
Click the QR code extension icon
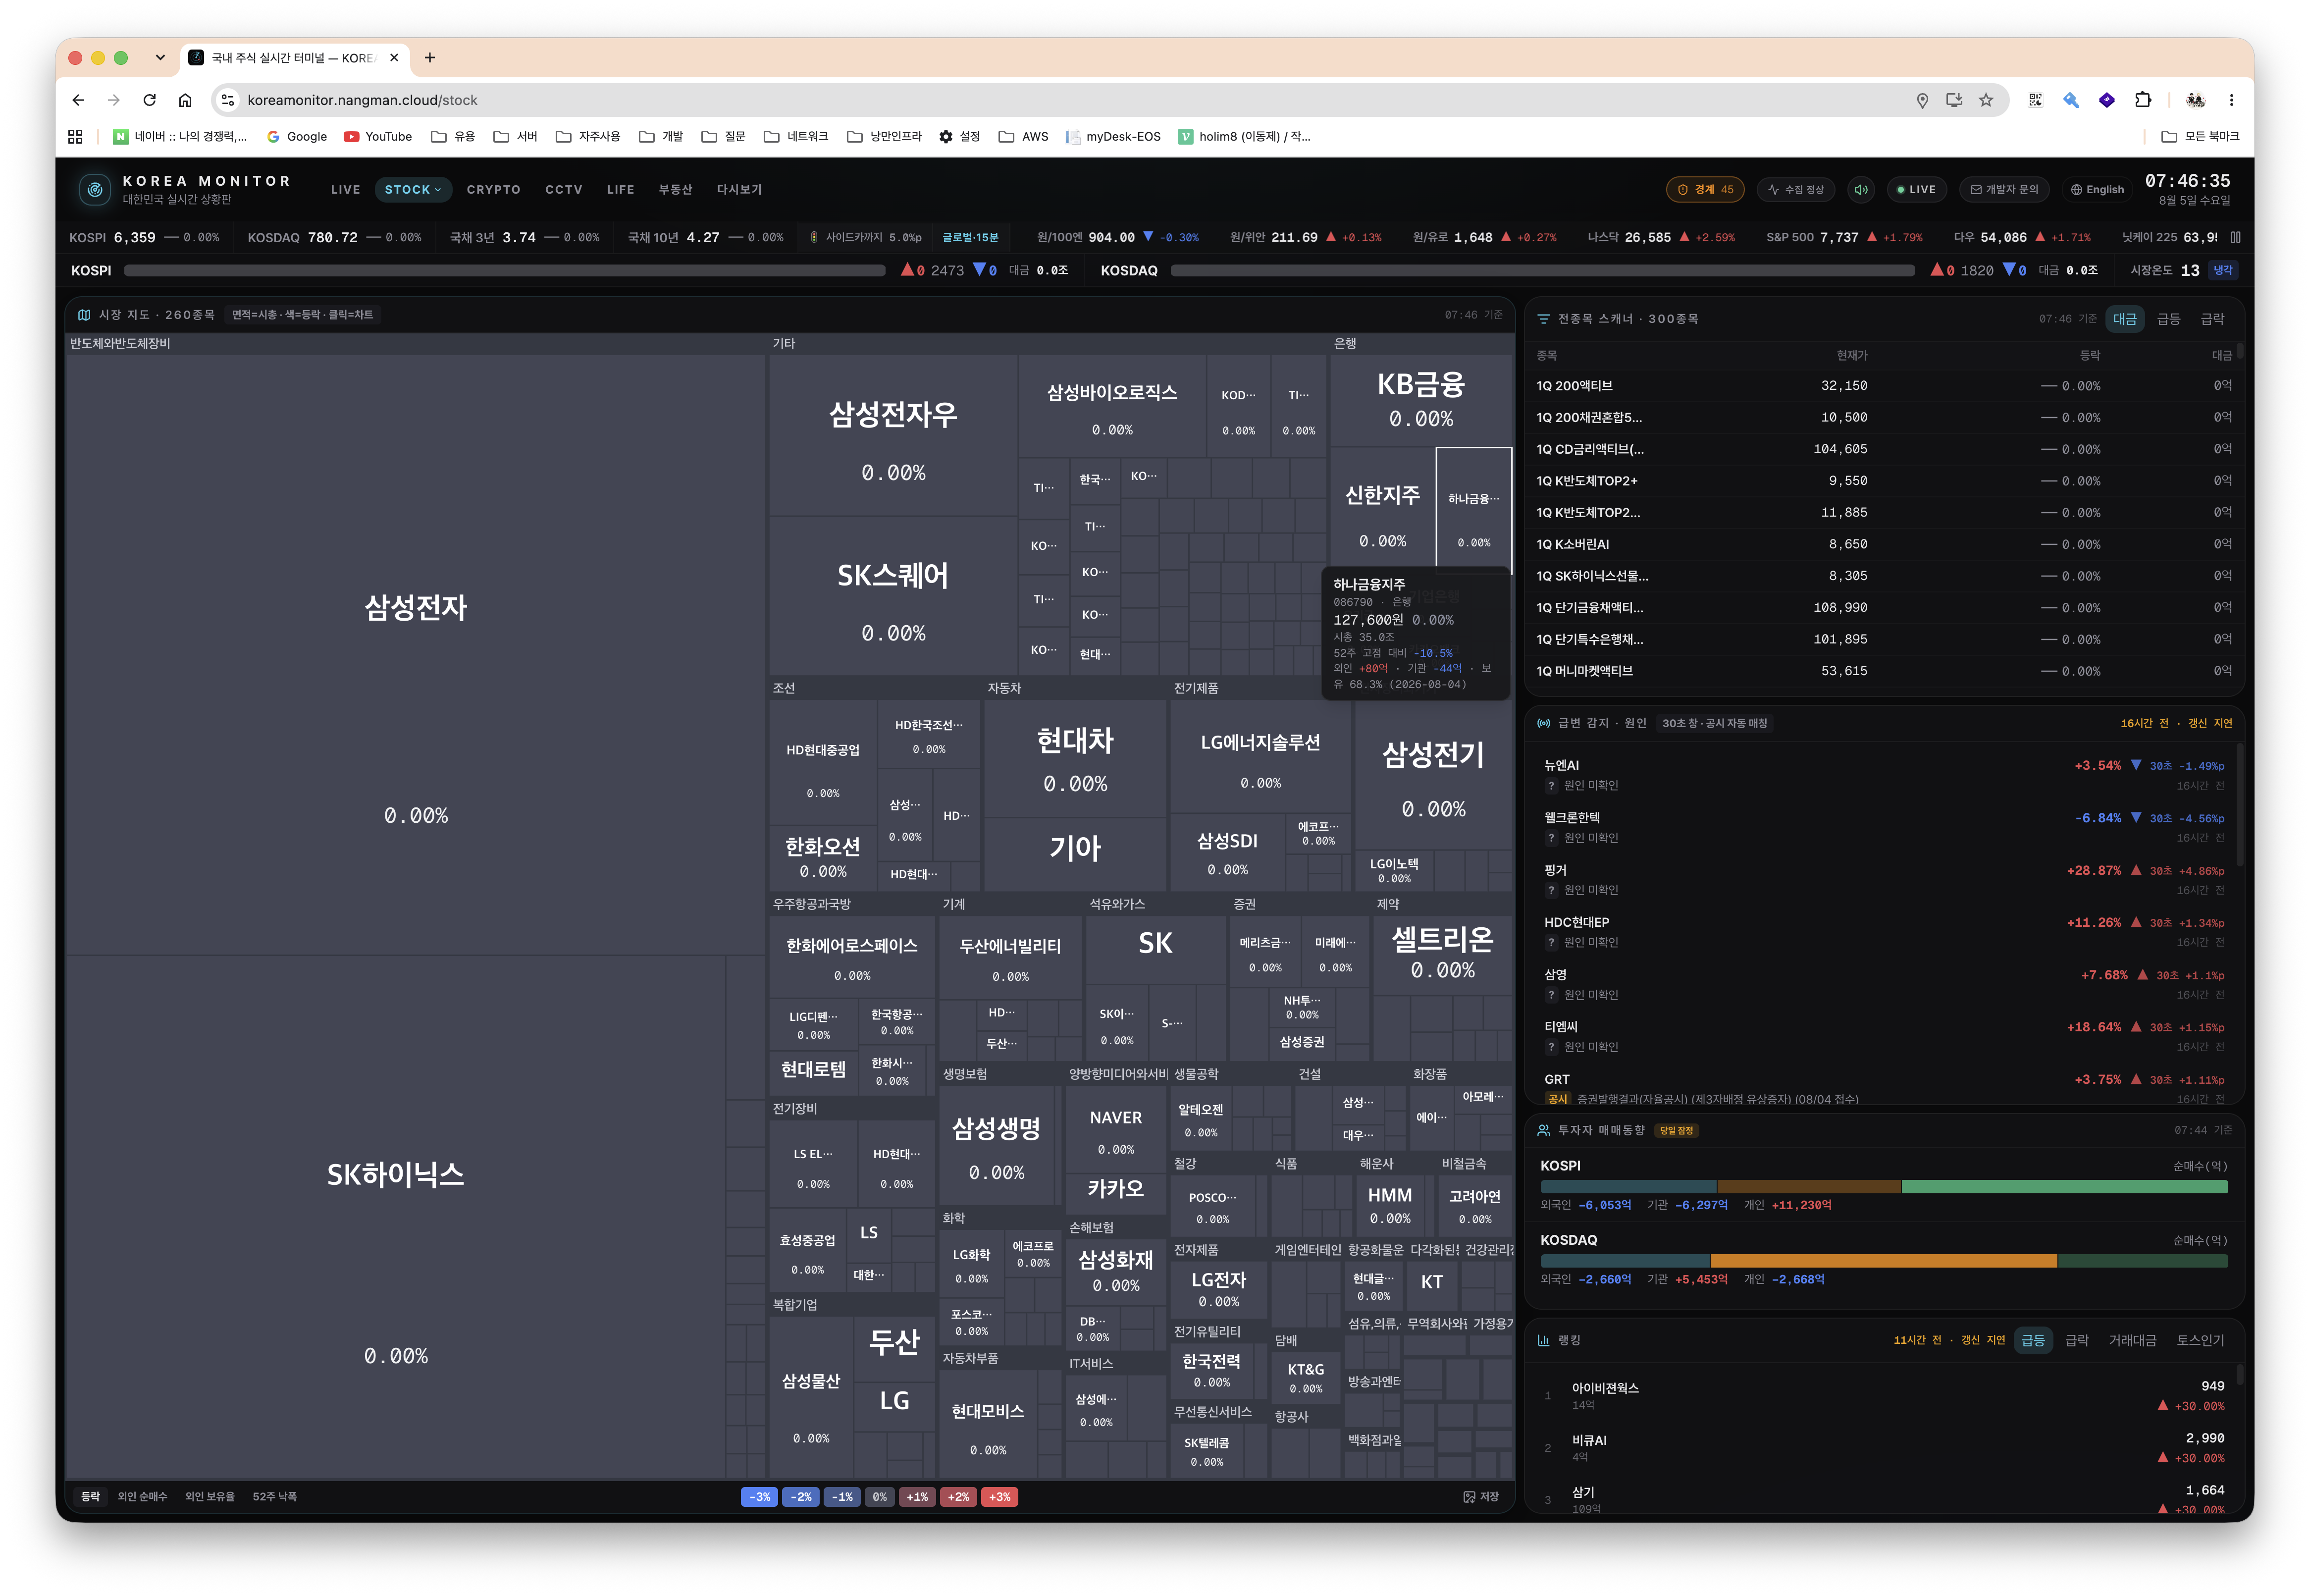[2035, 100]
